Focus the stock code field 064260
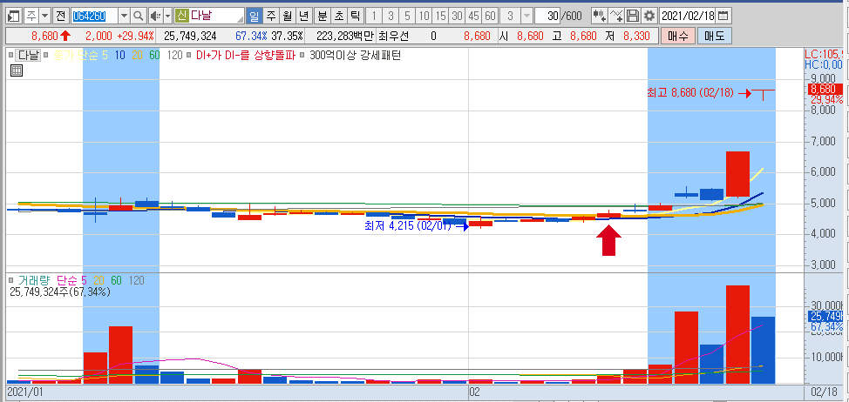849x402 pixels. (x=93, y=17)
